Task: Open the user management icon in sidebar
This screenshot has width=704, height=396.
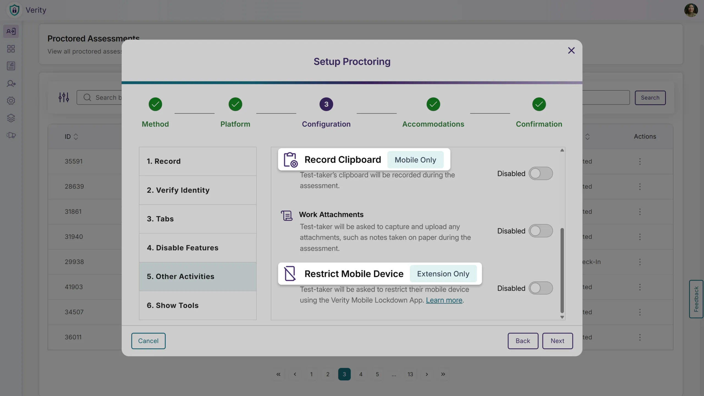Action: tap(11, 84)
